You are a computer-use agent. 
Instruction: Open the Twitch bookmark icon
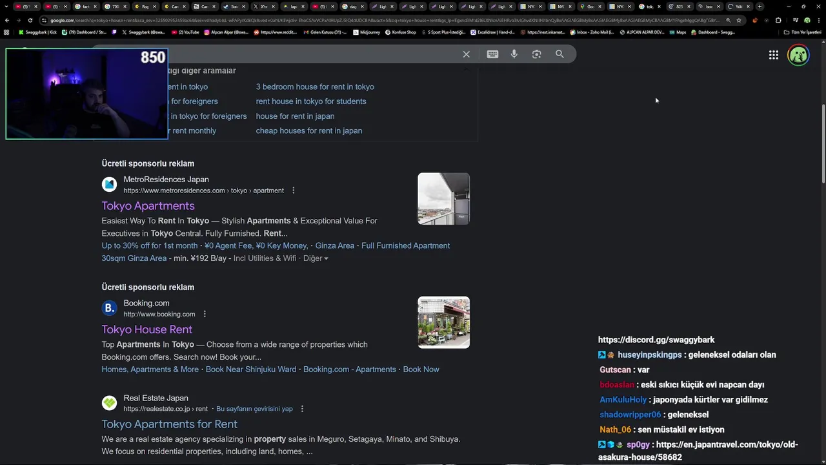tap(114, 32)
